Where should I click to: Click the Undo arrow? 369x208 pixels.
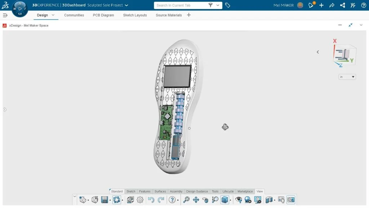pos(151,200)
